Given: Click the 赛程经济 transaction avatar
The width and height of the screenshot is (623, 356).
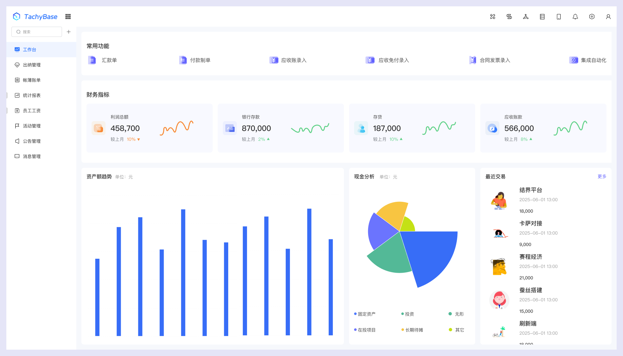Looking at the screenshot, I should tap(499, 267).
